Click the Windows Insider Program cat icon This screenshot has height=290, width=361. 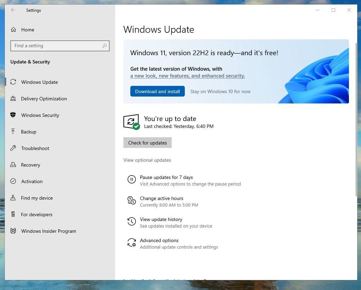[13, 231]
